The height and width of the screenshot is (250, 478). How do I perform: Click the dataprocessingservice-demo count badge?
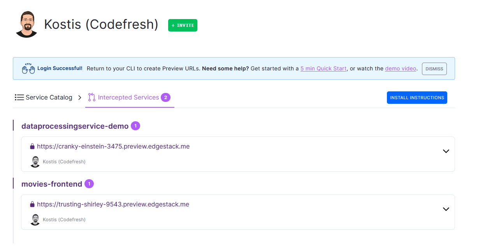(135, 126)
